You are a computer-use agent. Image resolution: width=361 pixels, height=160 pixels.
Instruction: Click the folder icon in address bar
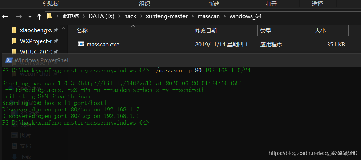tap(49, 16)
